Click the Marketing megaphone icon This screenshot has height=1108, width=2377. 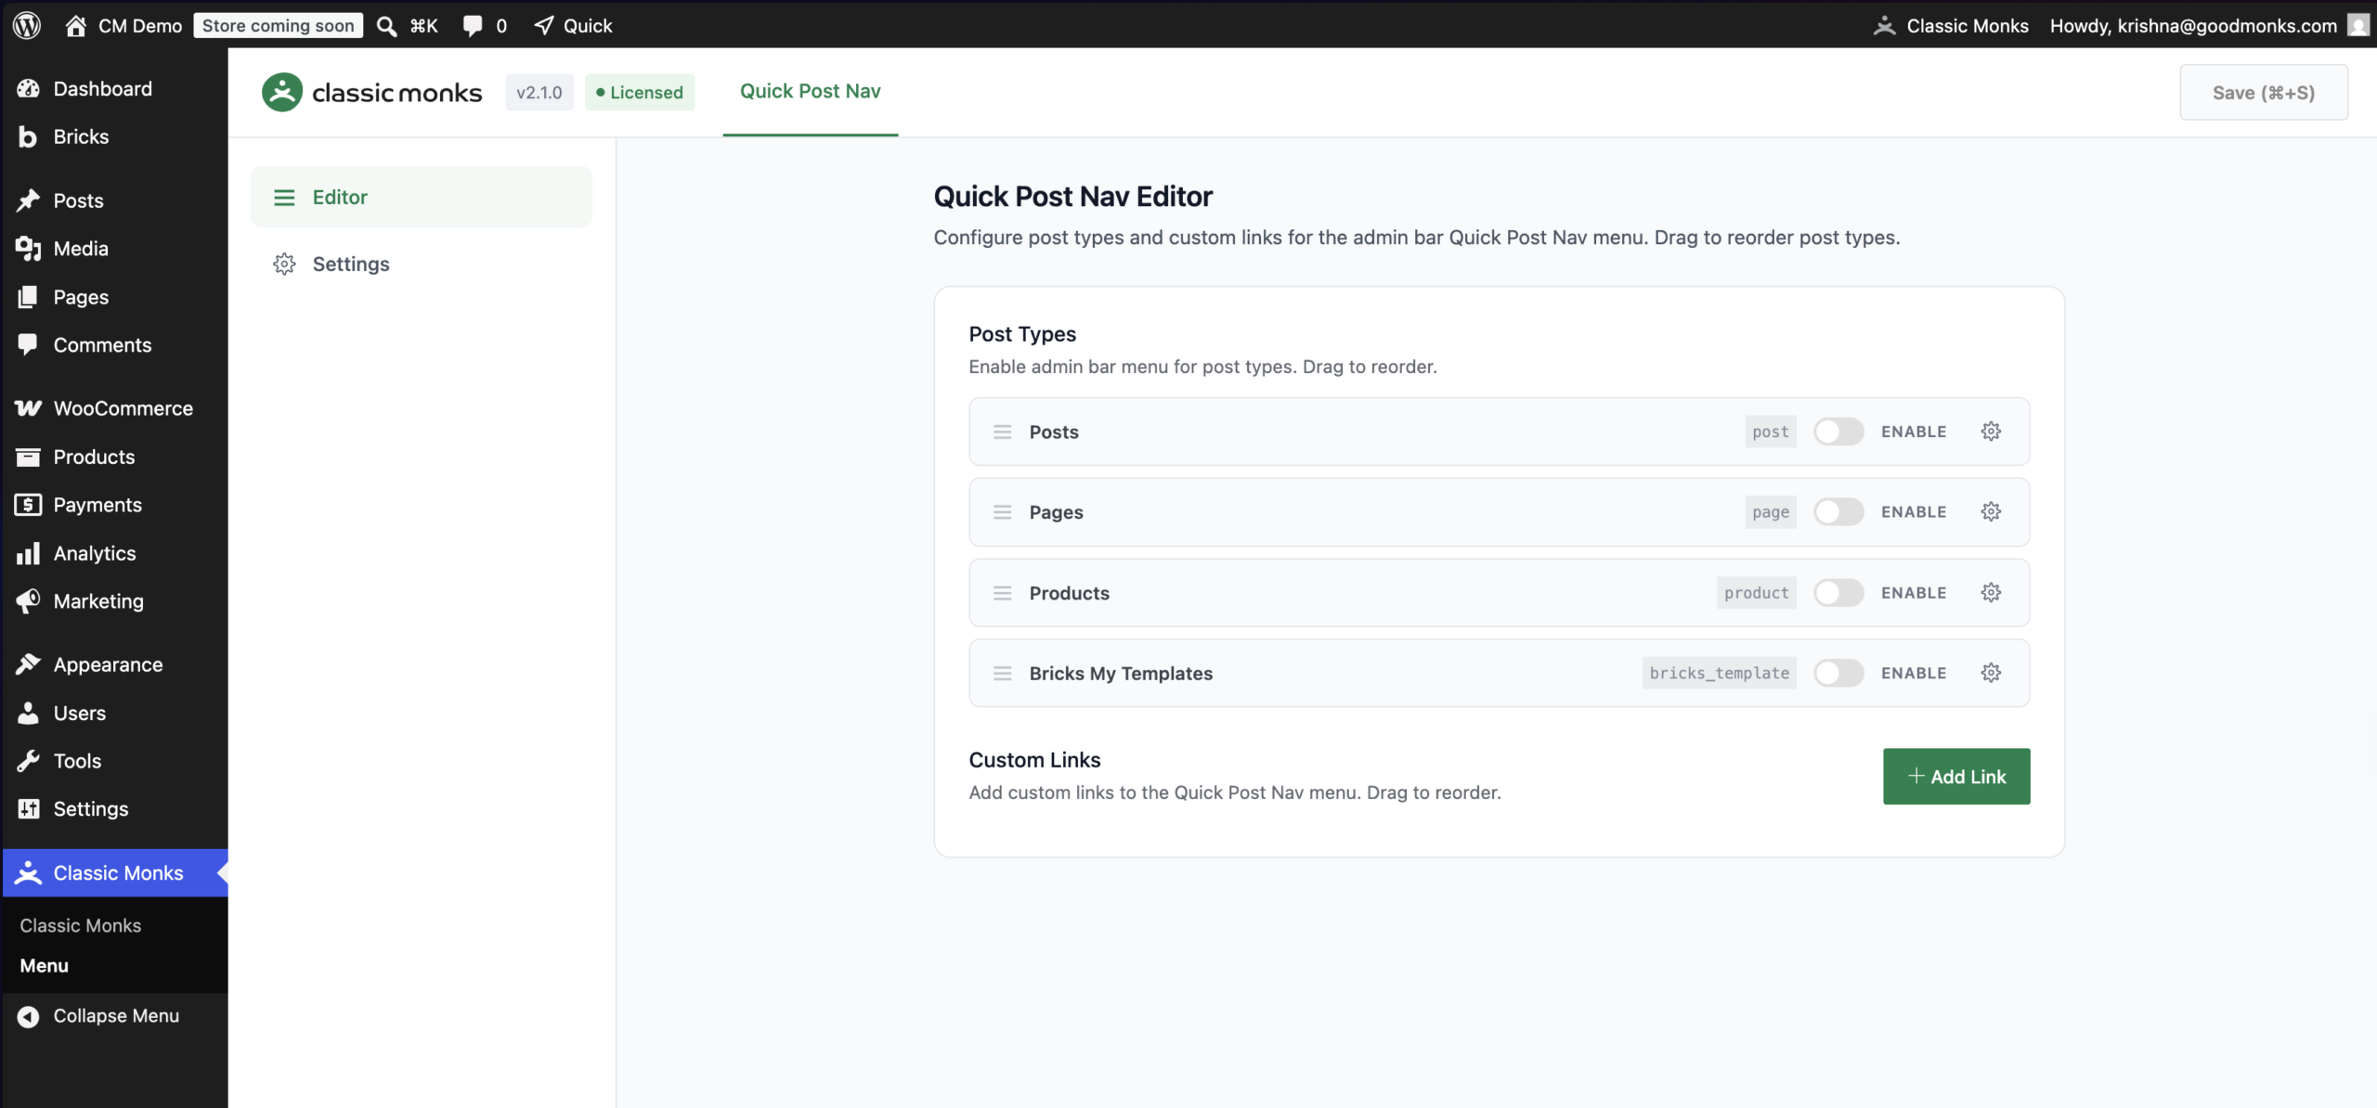28,601
